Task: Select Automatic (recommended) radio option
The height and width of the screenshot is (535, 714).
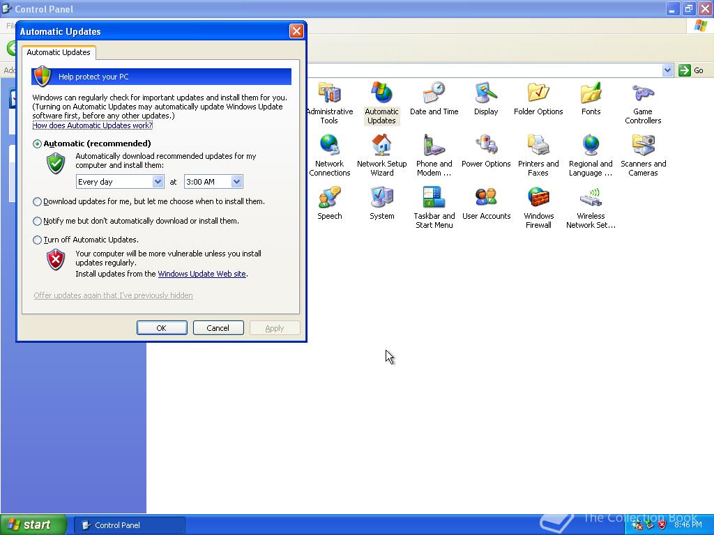Action: (38, 144)
